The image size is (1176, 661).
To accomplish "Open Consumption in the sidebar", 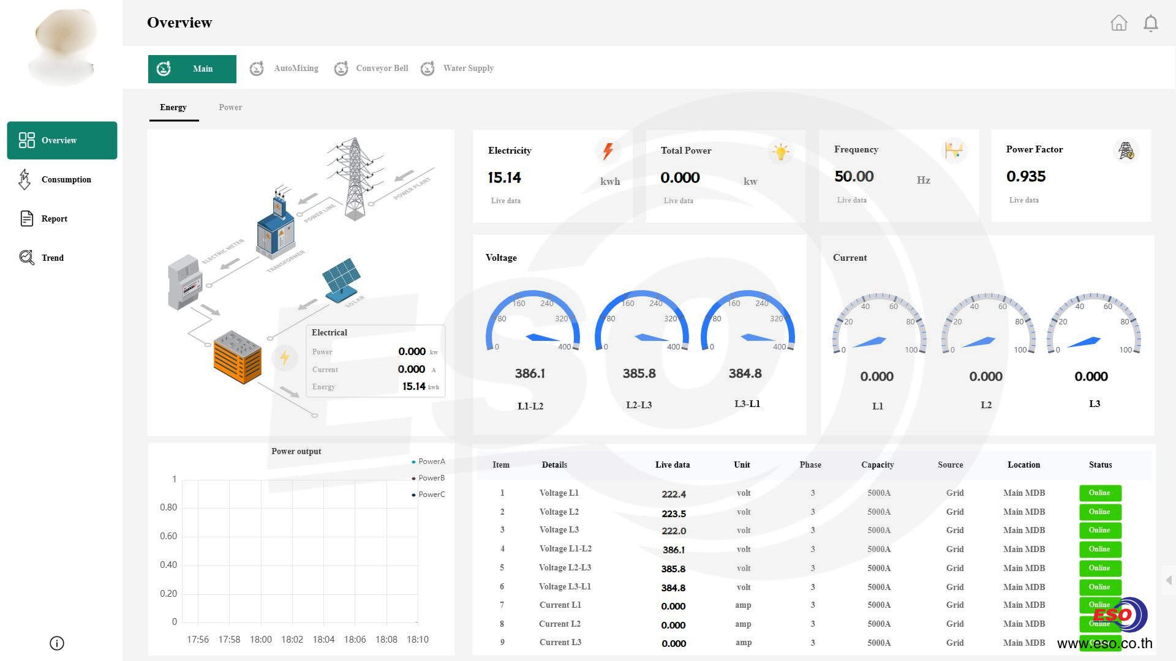I will pos(66,180).
